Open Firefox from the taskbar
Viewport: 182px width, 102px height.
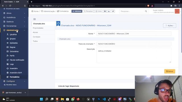pos(78,99)
